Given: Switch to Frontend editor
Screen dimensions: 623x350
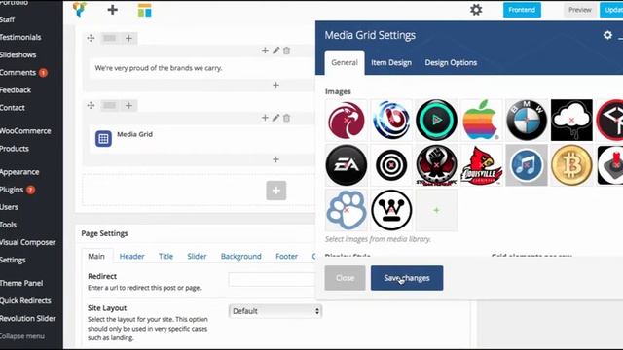Looking at the screenshot, I should (x=522, y=10).
